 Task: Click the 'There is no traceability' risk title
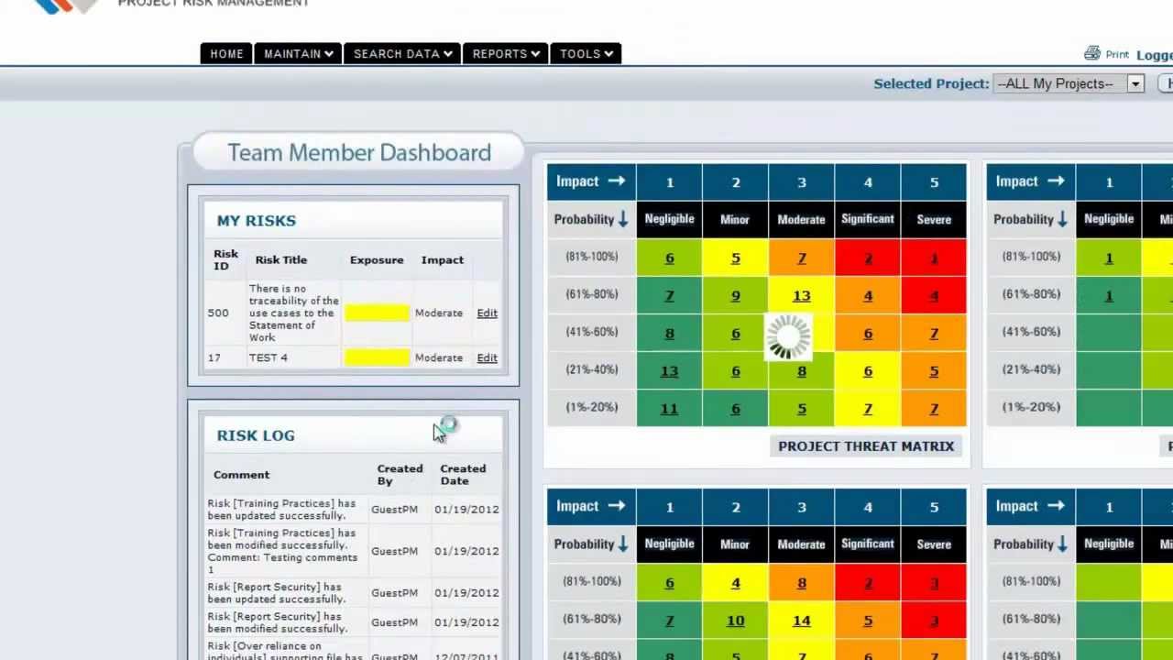pyautogui.click(x=293, y=313)
